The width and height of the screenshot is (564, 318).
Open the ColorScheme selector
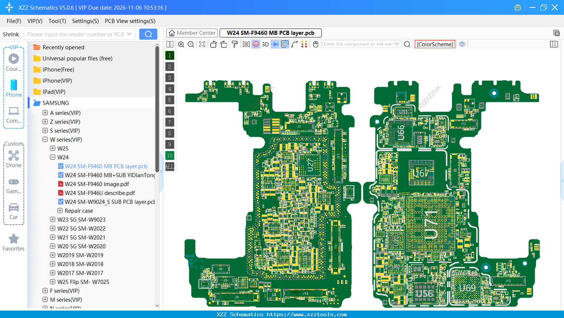pos(435,44)
